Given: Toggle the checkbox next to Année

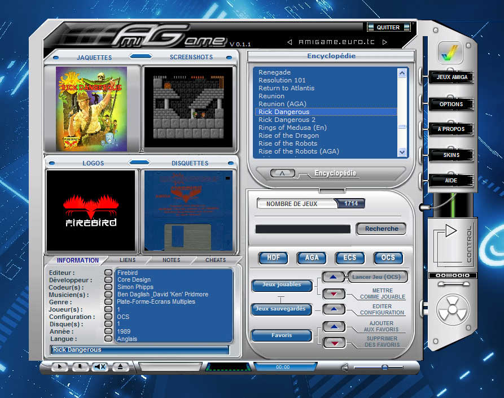Looking at the screenshot, I should [x=108, y=331].
